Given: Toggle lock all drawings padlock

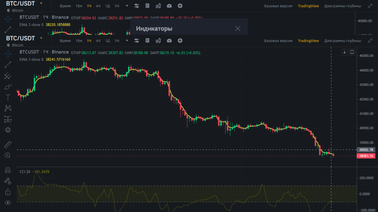Looking at the screenshot, I should pos(7,192).
